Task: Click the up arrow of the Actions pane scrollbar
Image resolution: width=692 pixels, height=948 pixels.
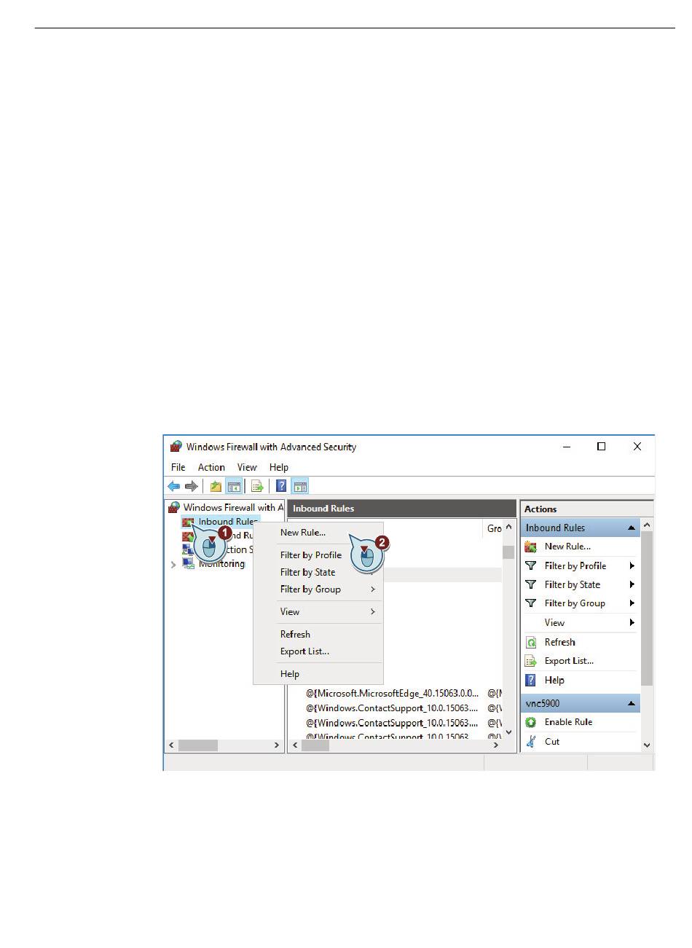Action: click(647, 525)
